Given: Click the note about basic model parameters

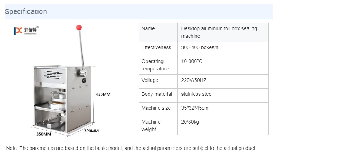Looking at the screenshot, I should coord(131,148).
